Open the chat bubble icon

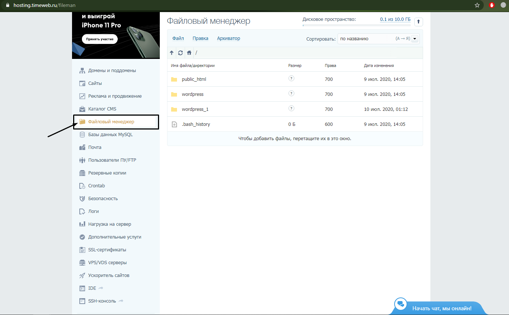[x=401, y=304]
